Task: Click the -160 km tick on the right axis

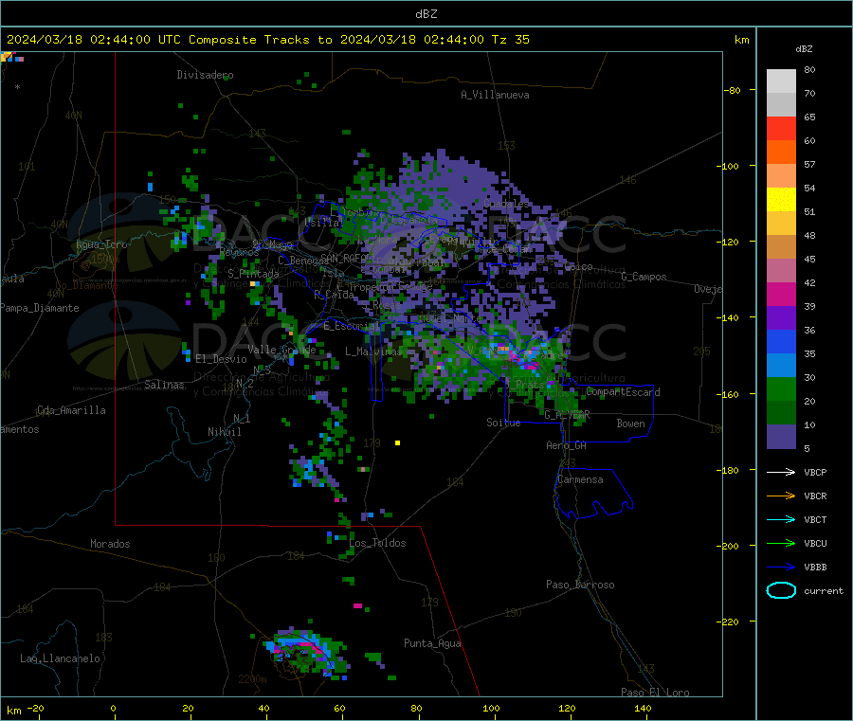Action: pyautogui.click(x=730, y=394)
